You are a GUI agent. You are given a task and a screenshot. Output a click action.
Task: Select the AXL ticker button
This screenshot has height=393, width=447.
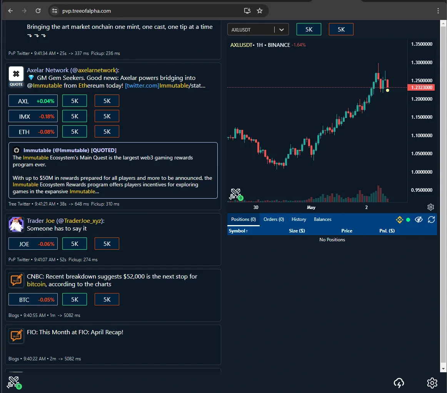click(x=33, y=101)
